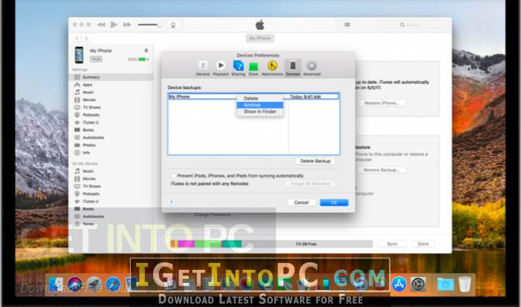The image size is (521, 307).
Task: Click the Delete Backup button
Action: pos(315,161)
